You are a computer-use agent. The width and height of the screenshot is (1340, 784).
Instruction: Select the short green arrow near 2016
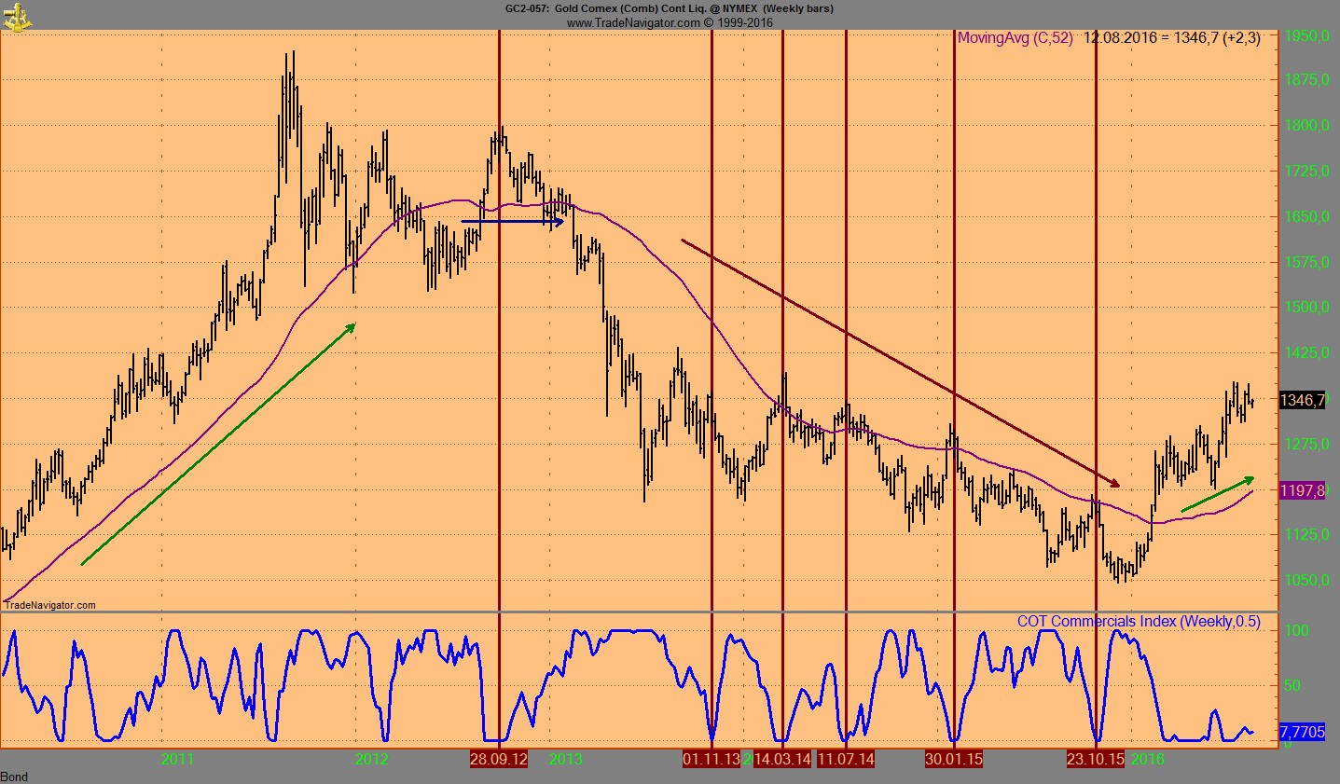(x=1217, y=494)
